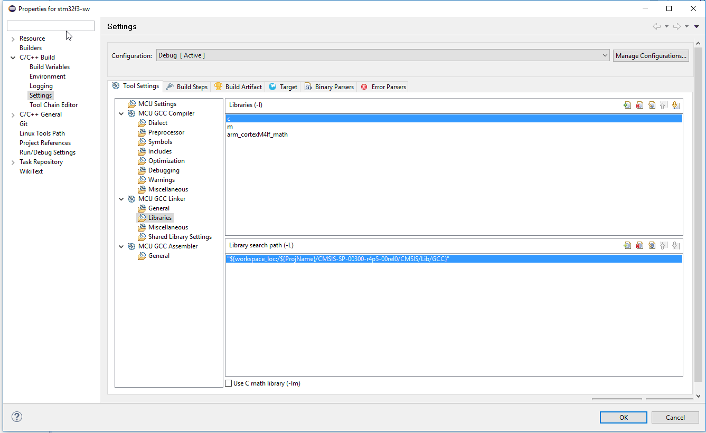Collapse the MCU GCC Linker tree node
Screen dimensions: 706x433
point(121,199)
